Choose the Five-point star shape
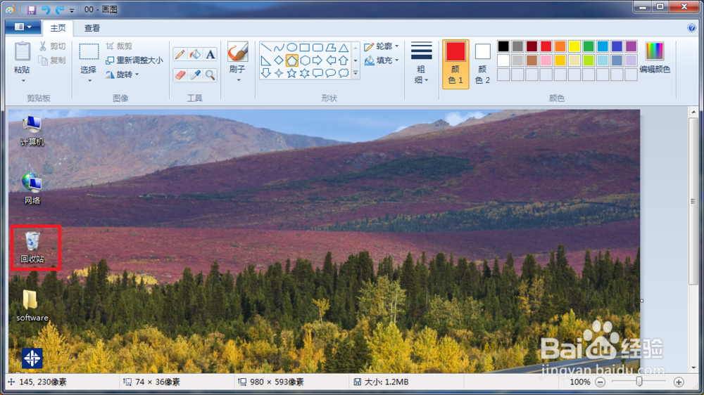704x395 pixels. coord(292,73)
